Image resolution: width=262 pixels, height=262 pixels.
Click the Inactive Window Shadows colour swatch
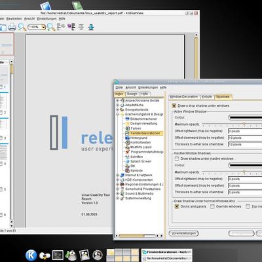click(x=245, y=165)
